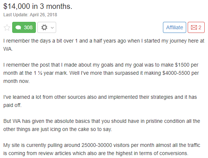Click the paragraph about starting at WA
The image size is (208, 158).
click(x=104, y=45)
